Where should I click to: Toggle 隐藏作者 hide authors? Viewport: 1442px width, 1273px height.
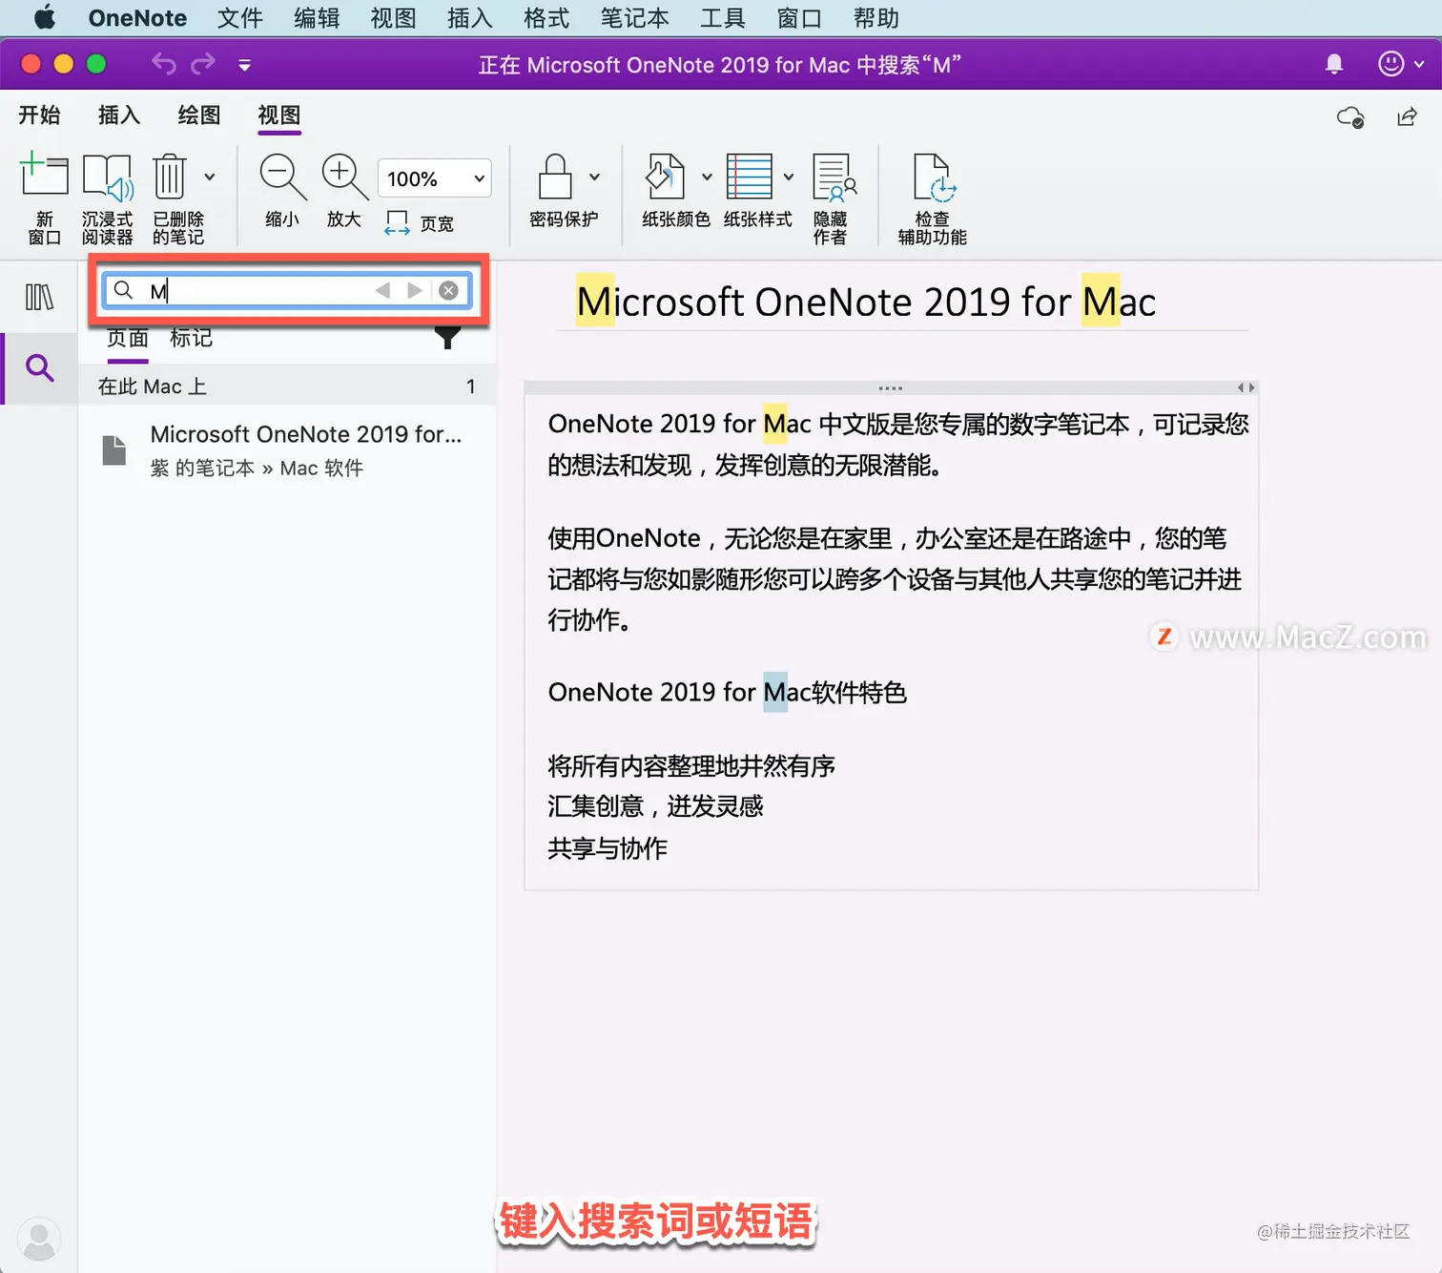coord(833,198)
